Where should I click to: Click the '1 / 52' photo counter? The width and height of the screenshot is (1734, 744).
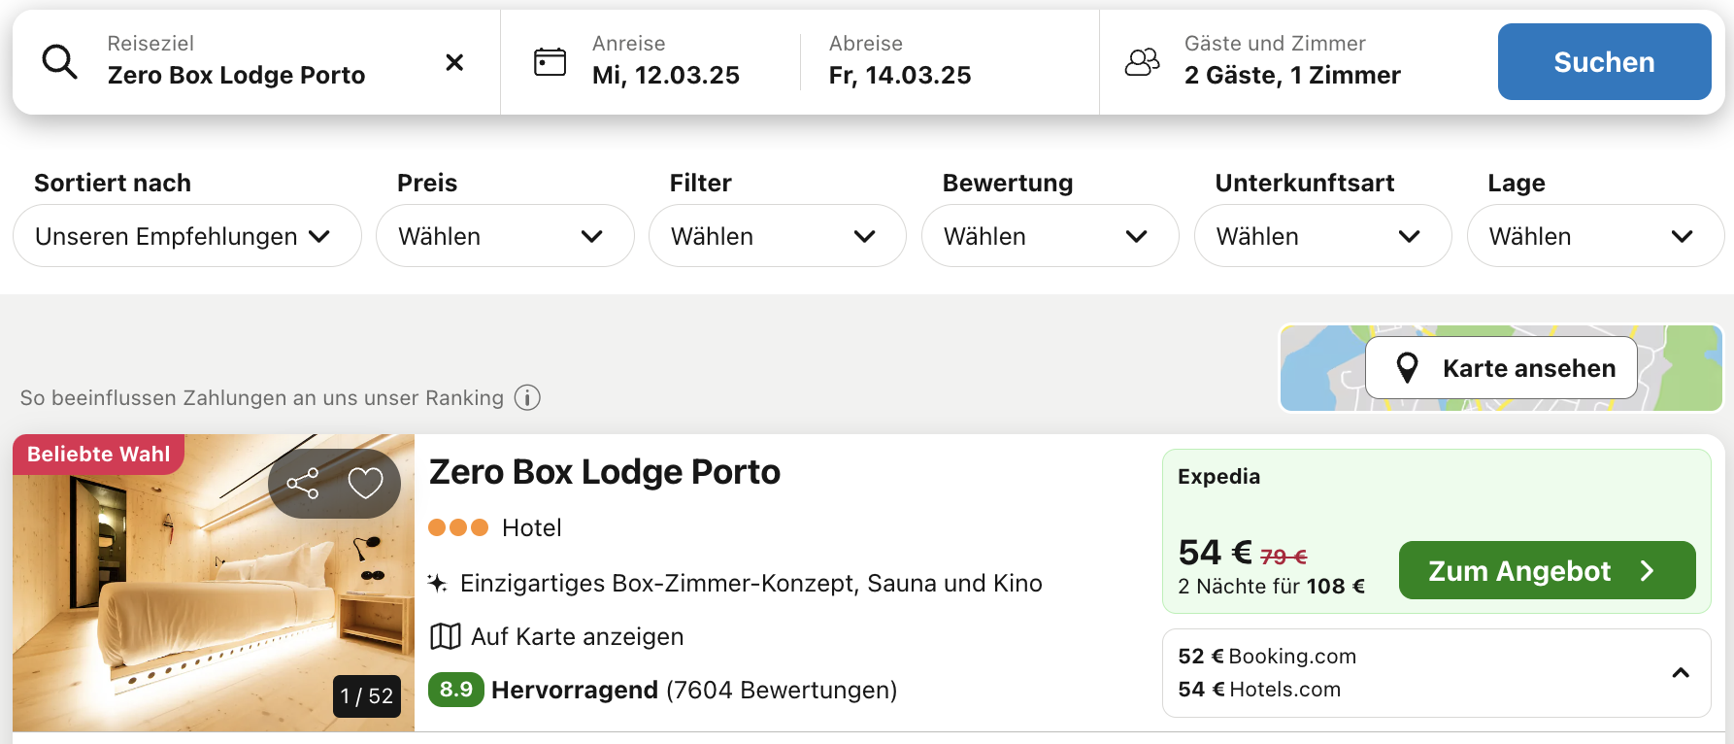[367, 695]
